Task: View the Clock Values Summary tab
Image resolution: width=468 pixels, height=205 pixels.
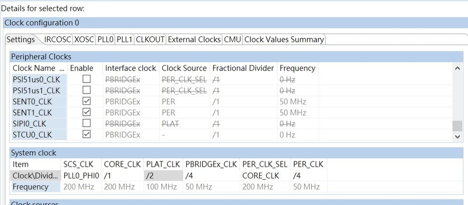Action: pyautogui.click(x=284, y=40)
